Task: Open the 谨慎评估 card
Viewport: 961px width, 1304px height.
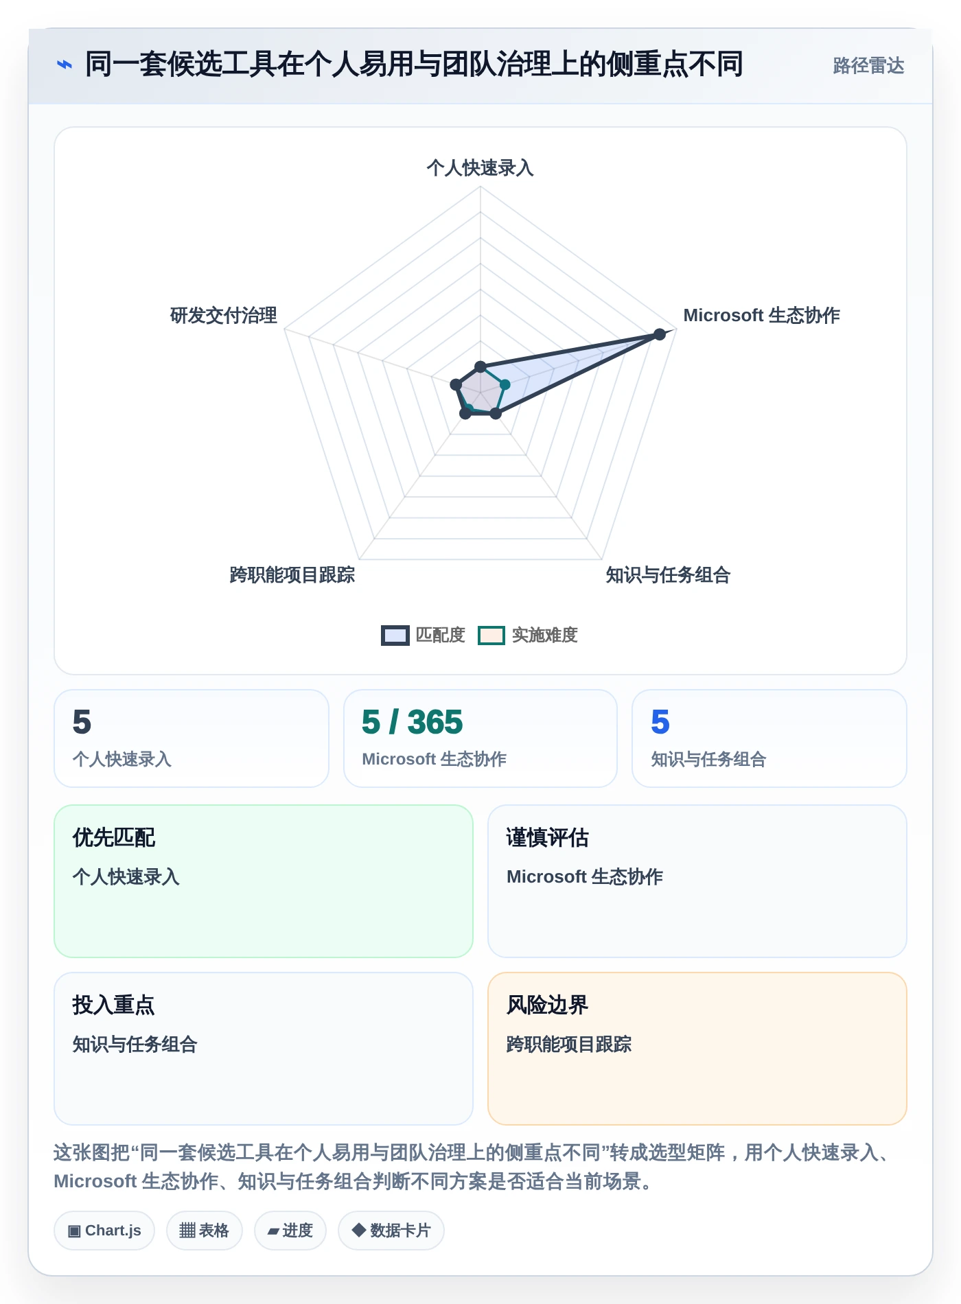Action: coord(697,881)
